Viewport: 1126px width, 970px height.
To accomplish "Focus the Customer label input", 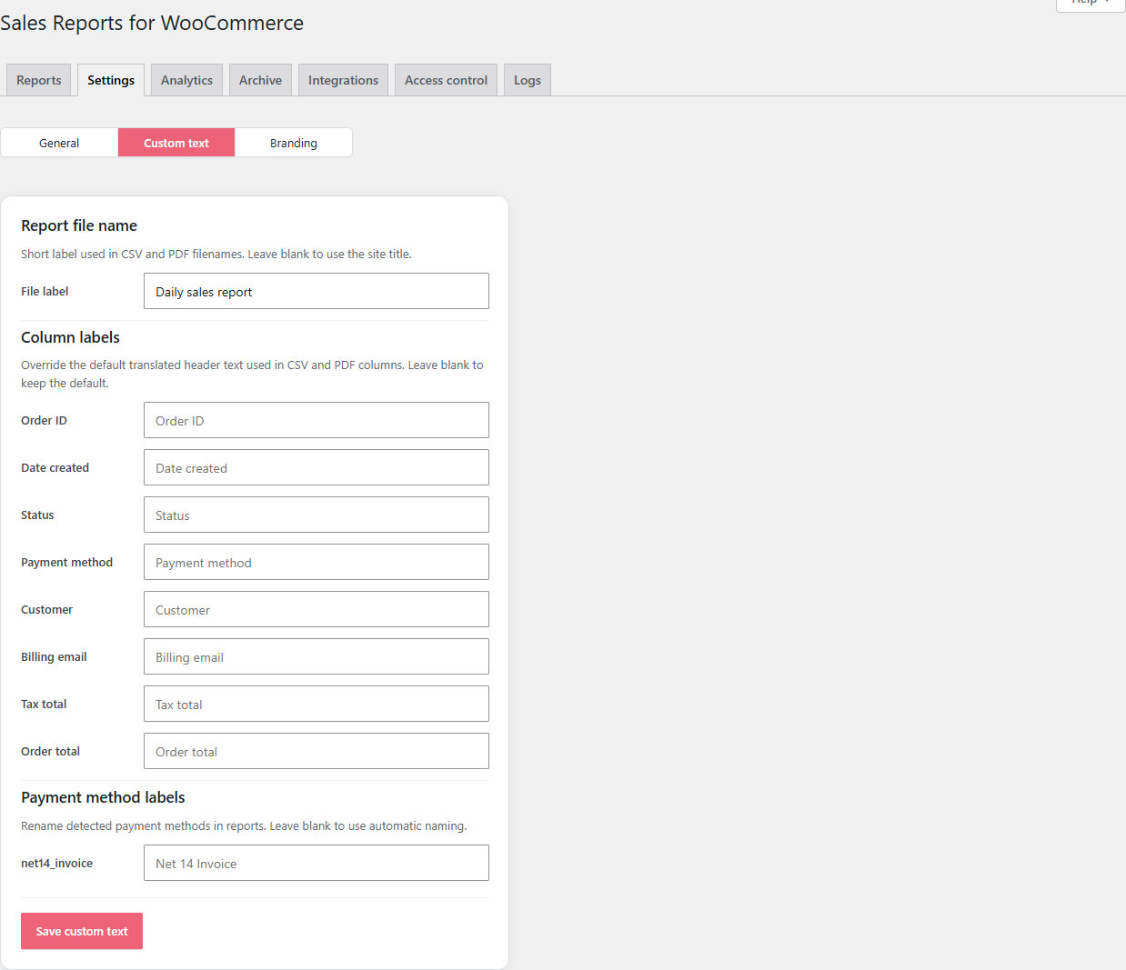I will tap(317, 609).
